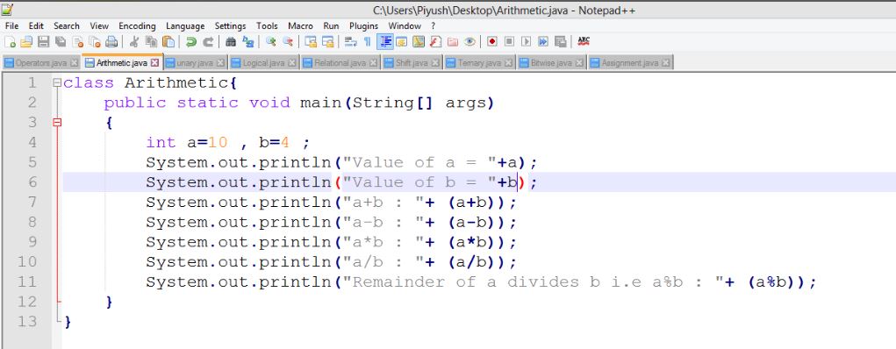Open the Language menu
The image size is (896, 349).
[x=185, y=25]
